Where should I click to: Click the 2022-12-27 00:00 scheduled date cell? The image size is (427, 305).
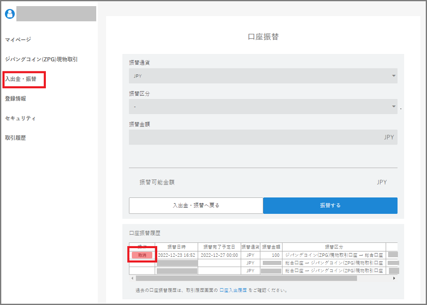[219, 255]
